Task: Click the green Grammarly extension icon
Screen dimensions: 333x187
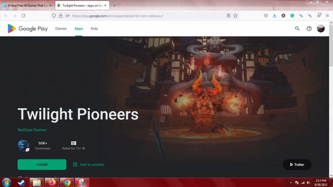Action: [x=292, y=16]
